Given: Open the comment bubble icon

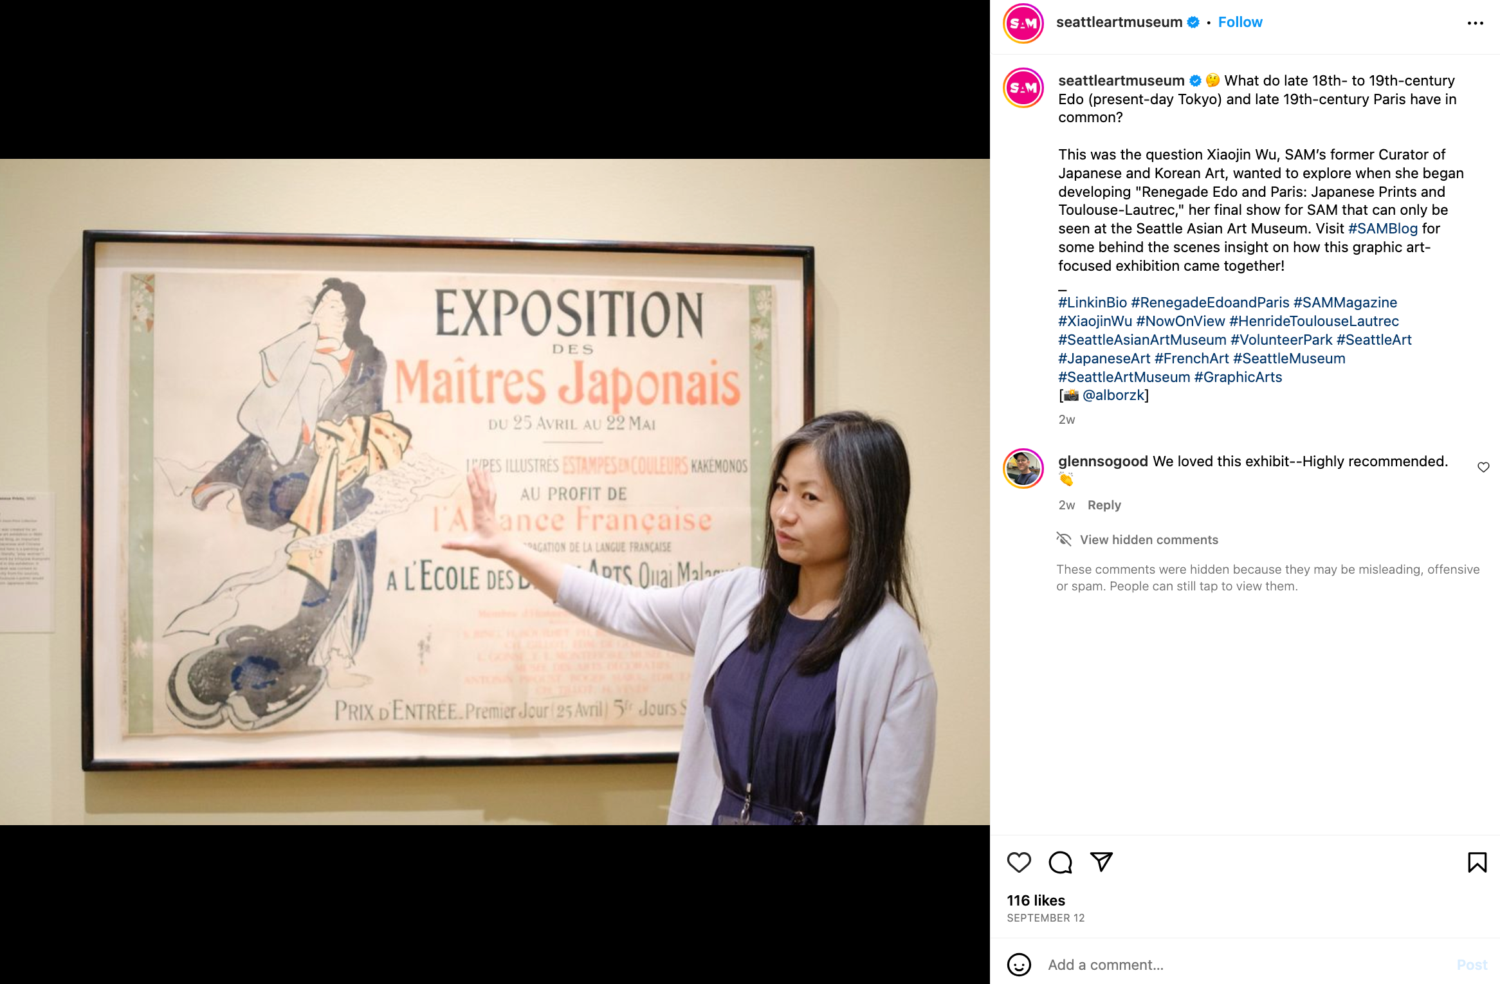Looking at the screenshot, I should pyautogui.click(x=1060, y=862).
